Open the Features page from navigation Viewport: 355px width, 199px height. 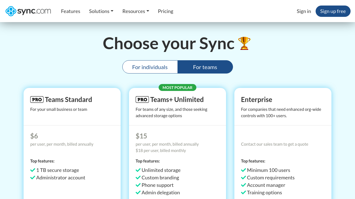(70, 11)
